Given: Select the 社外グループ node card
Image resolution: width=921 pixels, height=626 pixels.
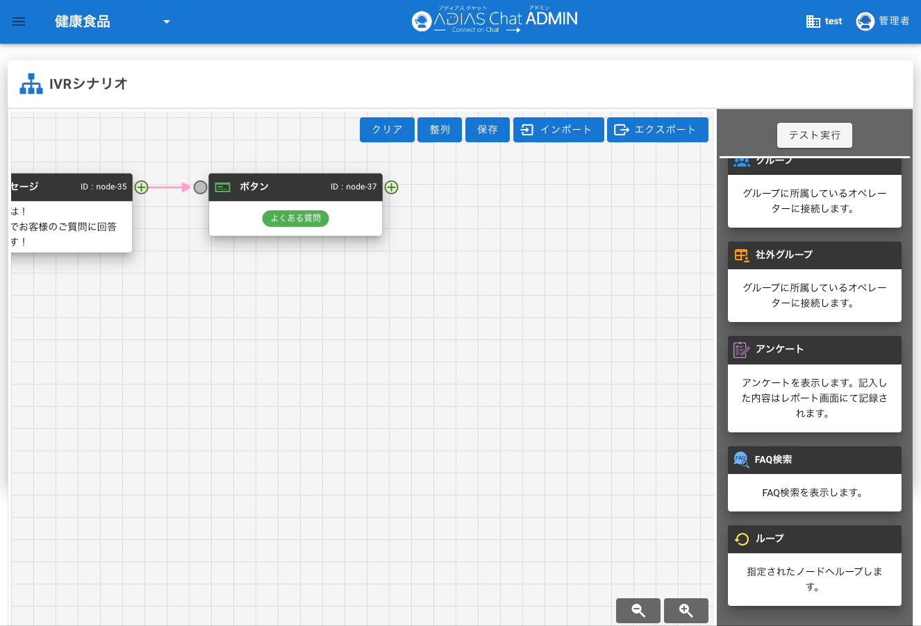Looking at the screenshot, I should (x=814, y=281).
